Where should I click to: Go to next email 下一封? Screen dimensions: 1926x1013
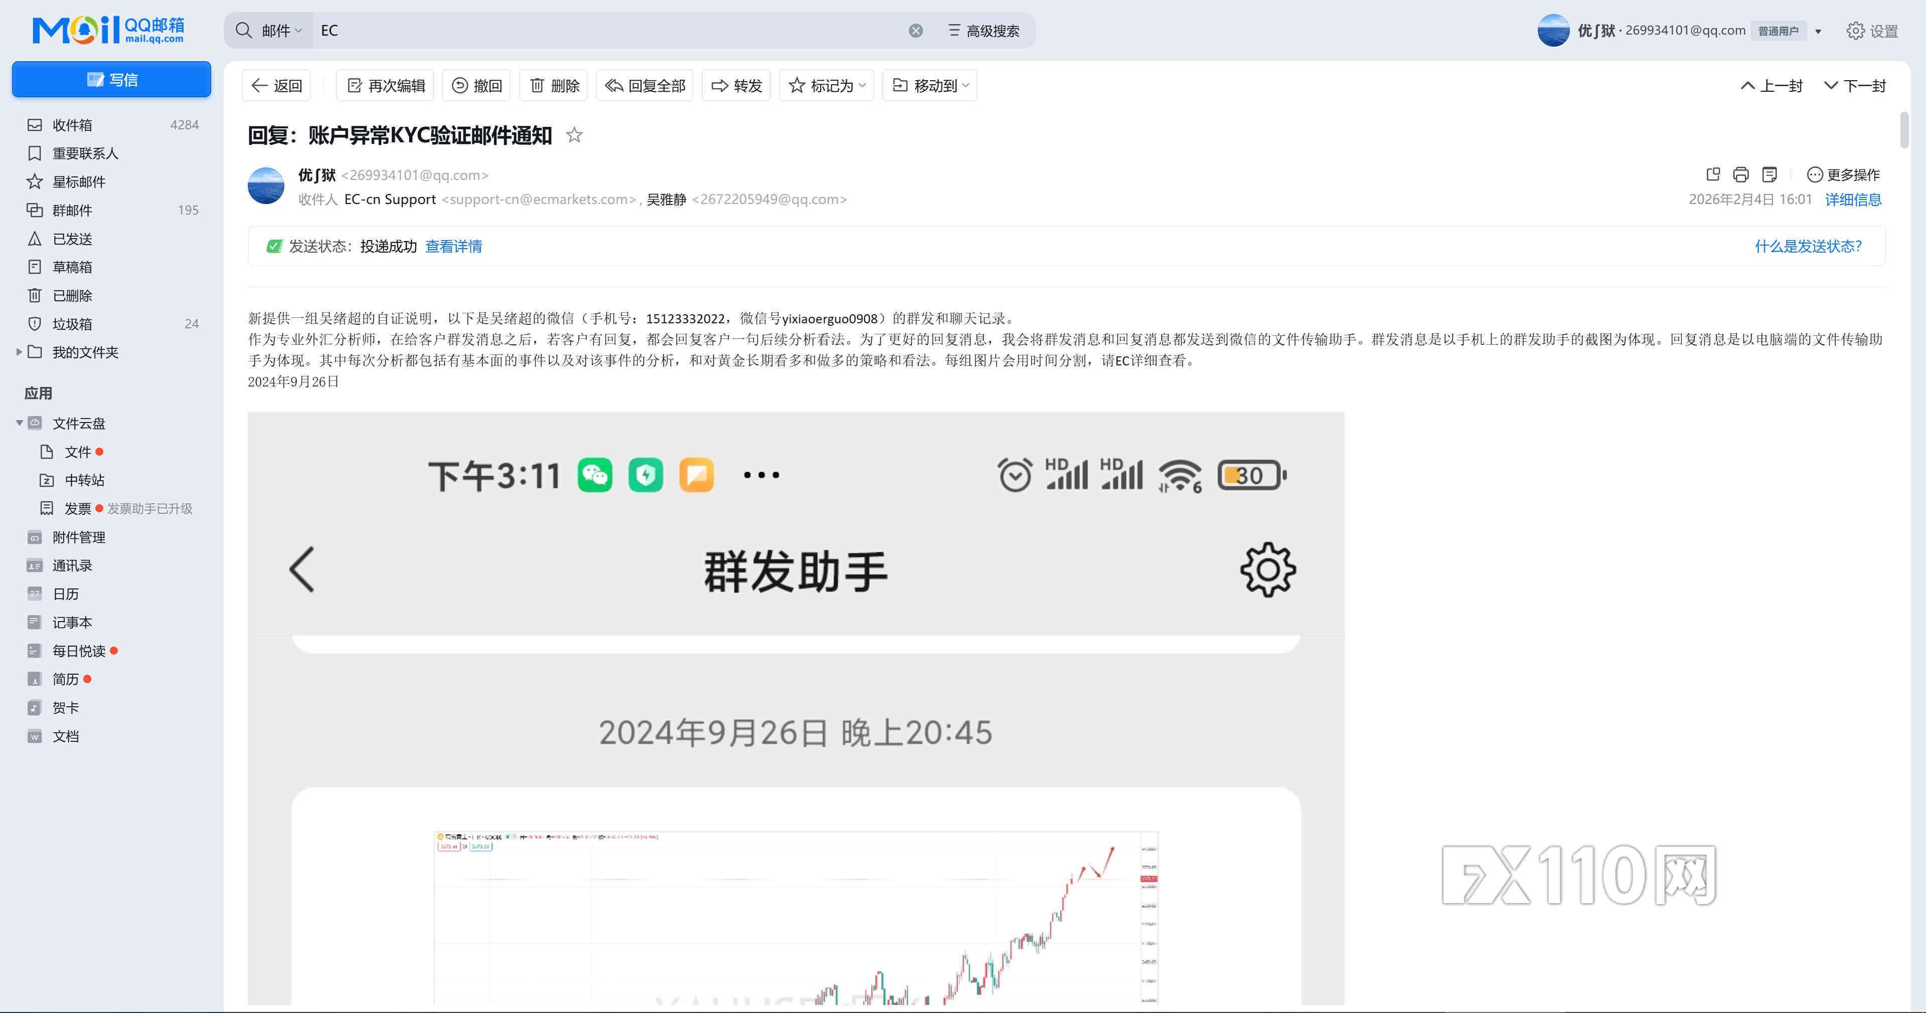click(x=1856, y=85)
